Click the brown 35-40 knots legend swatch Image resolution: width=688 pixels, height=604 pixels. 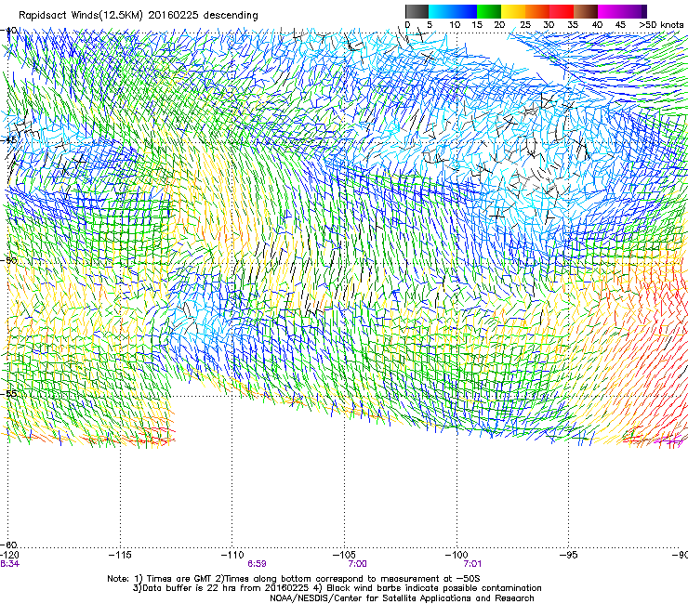586,11
